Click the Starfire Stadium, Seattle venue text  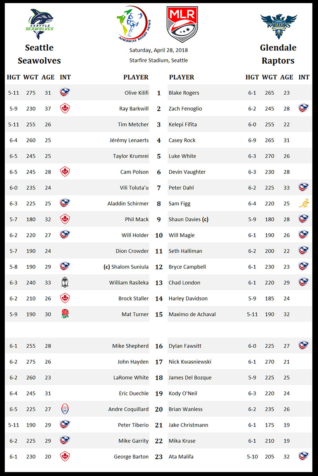point(159,60)
